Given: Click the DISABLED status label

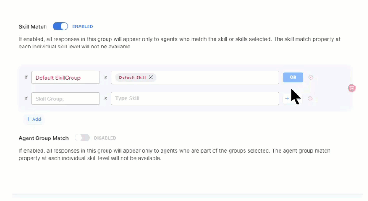Looking at the screenshot, I should coord(105,138).
